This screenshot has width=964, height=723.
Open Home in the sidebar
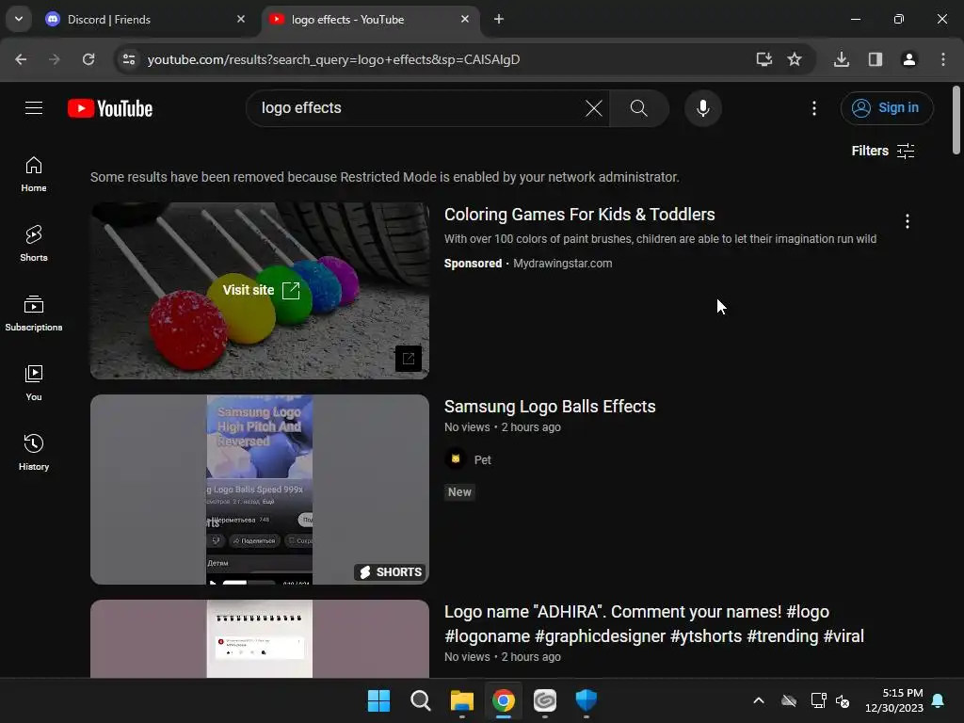pos(34,174)
